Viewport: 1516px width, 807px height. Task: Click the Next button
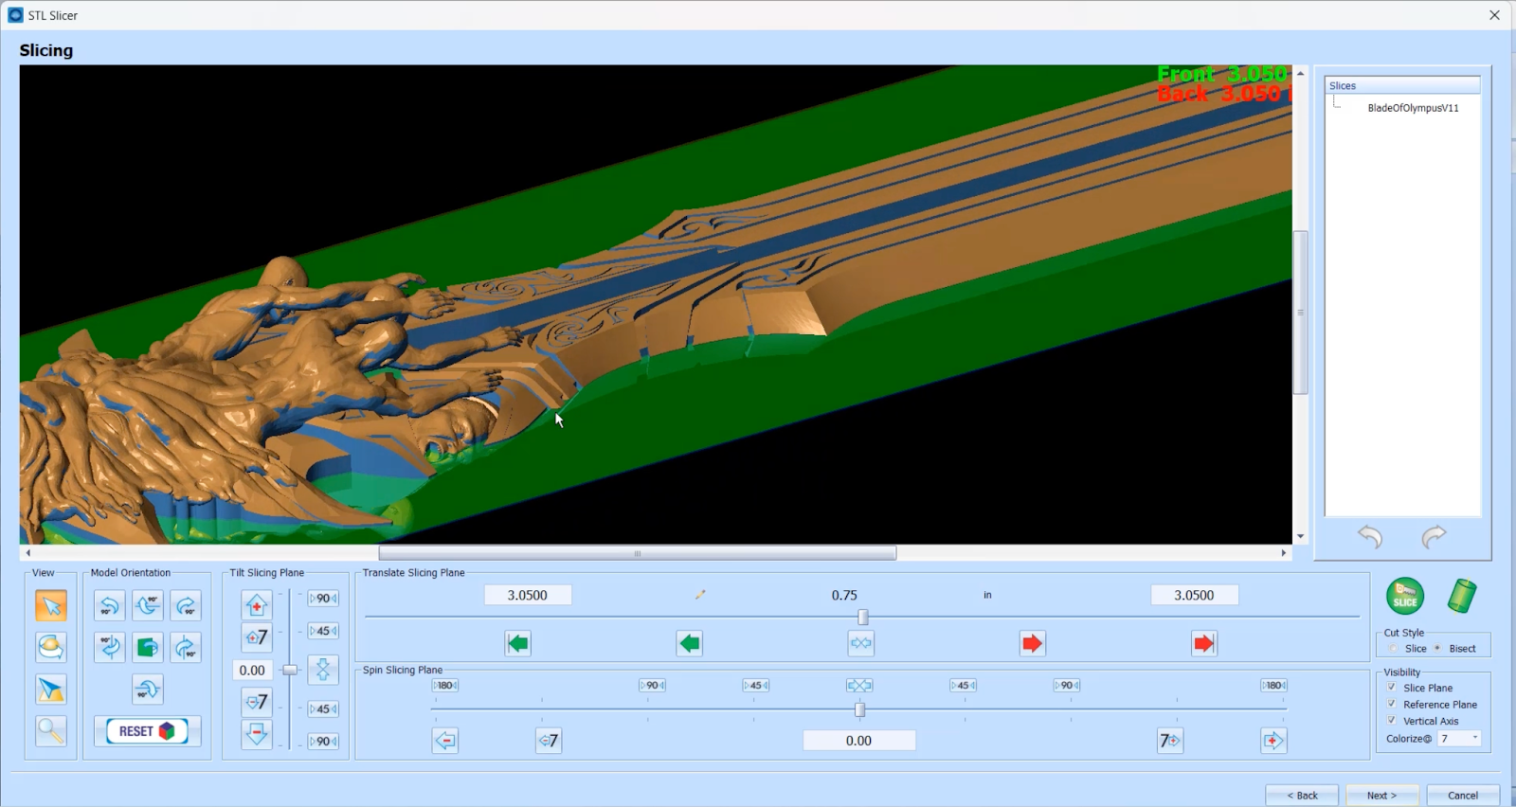[x=1381, y=796]
